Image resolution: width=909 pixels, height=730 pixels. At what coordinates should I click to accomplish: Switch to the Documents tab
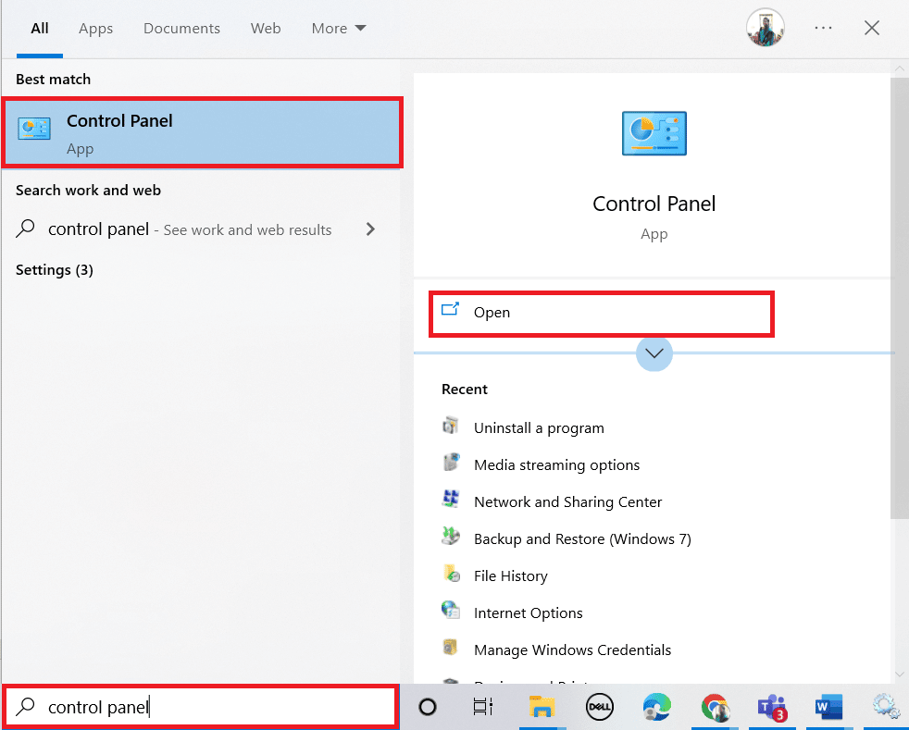click(181, 29)
